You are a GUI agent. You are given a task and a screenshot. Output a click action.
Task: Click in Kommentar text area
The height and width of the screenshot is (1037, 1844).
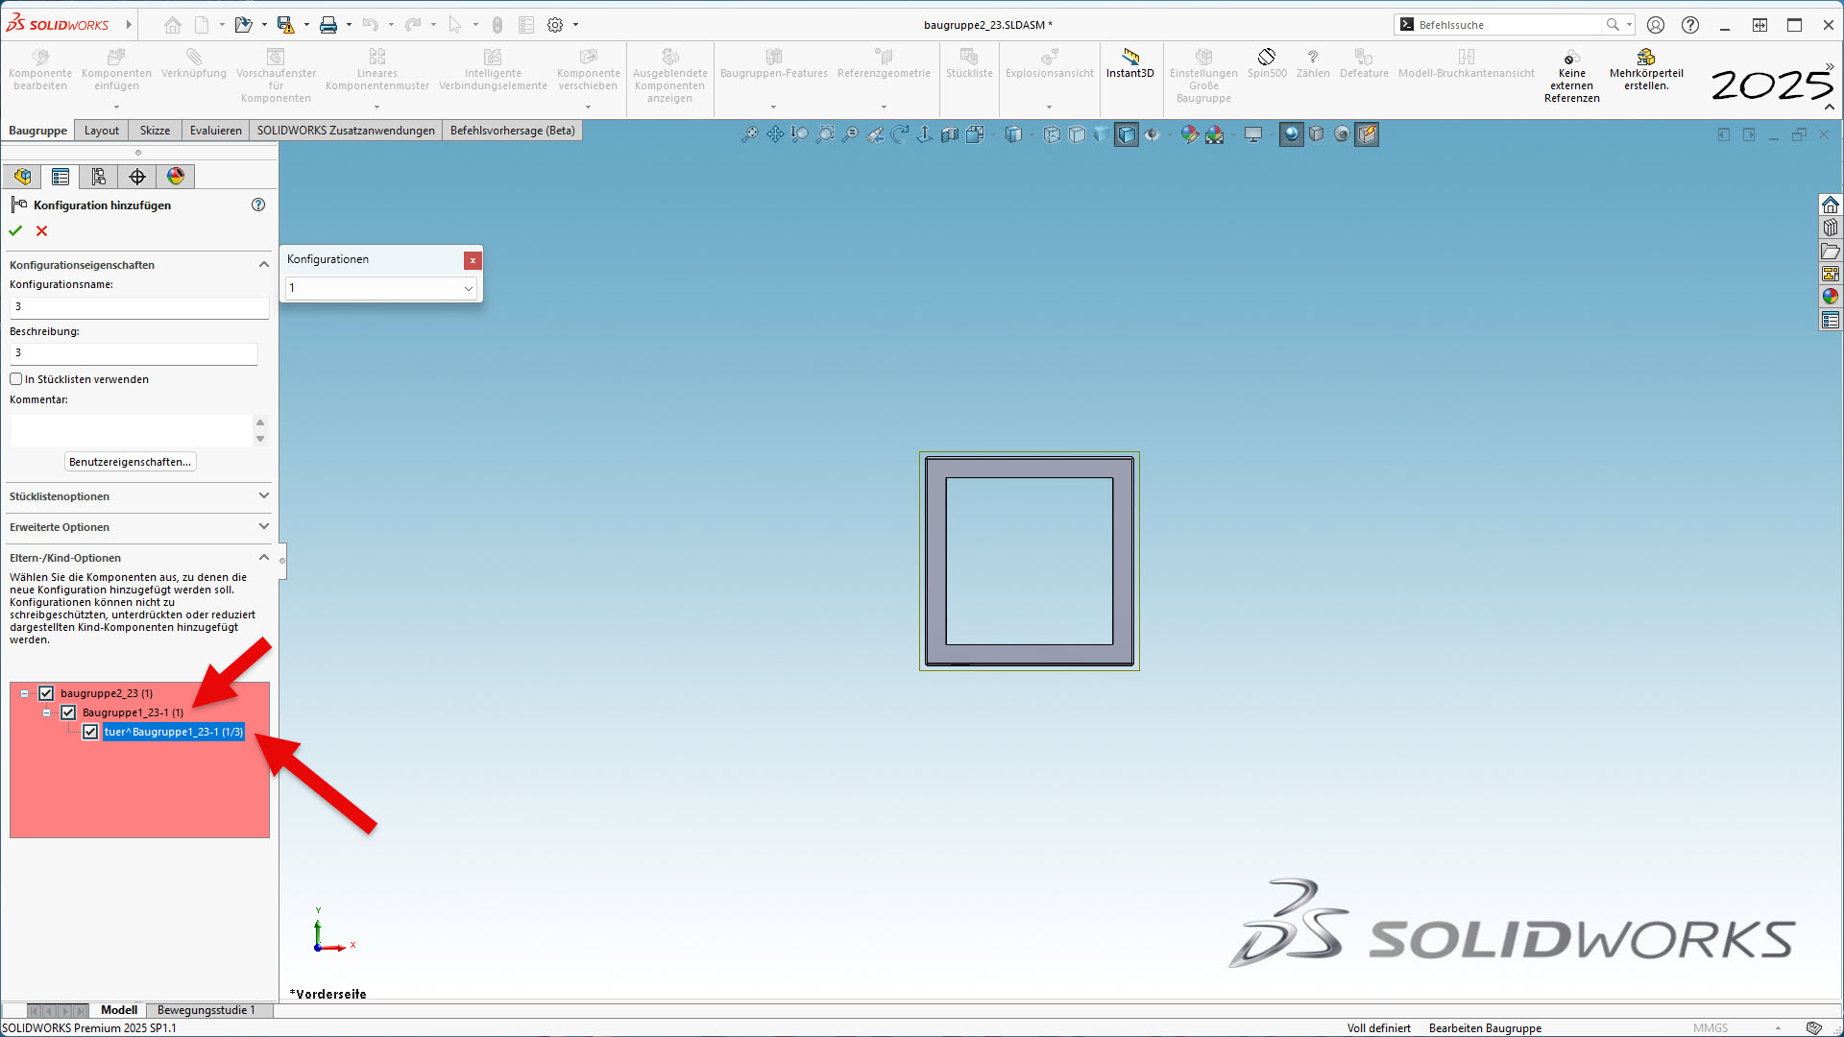(132, 430)
